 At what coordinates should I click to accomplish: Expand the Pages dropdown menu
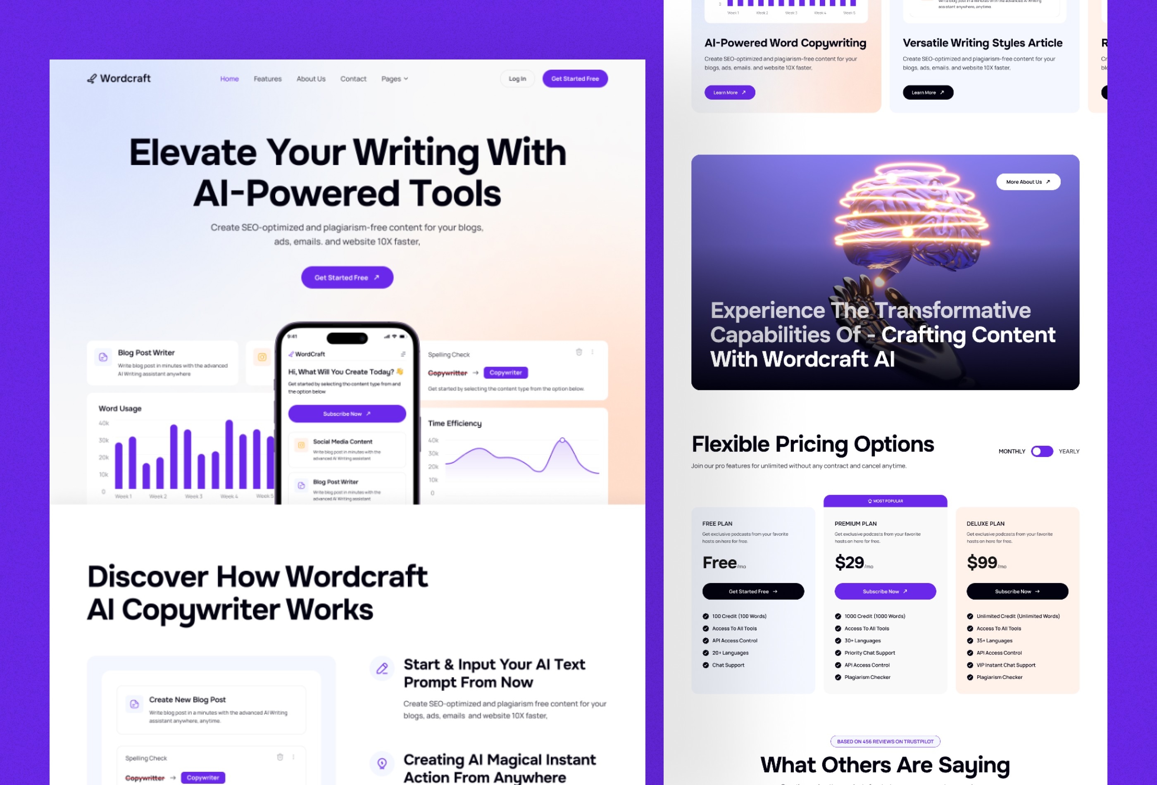[x=394, y=79]
